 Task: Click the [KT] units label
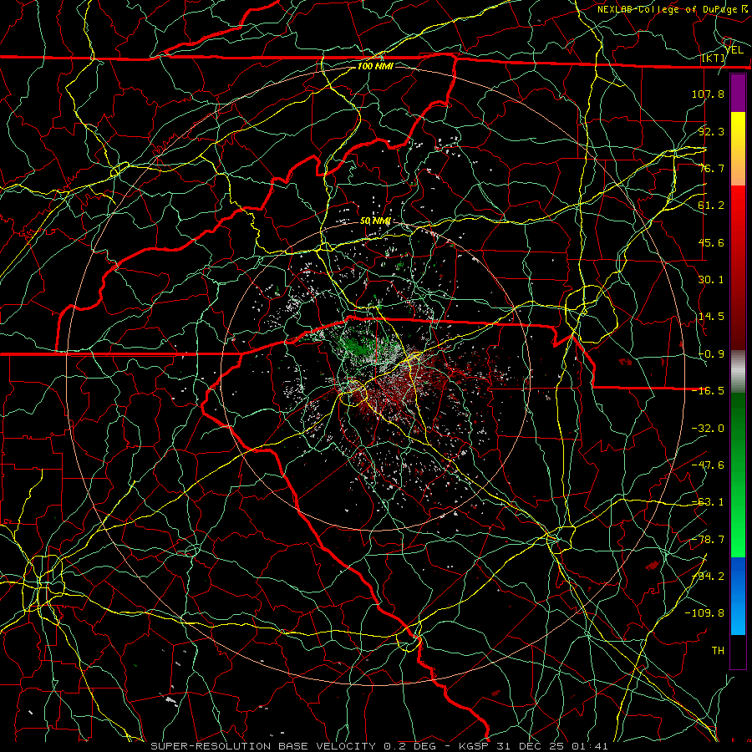pyautogui.click(x=714, y=58)
